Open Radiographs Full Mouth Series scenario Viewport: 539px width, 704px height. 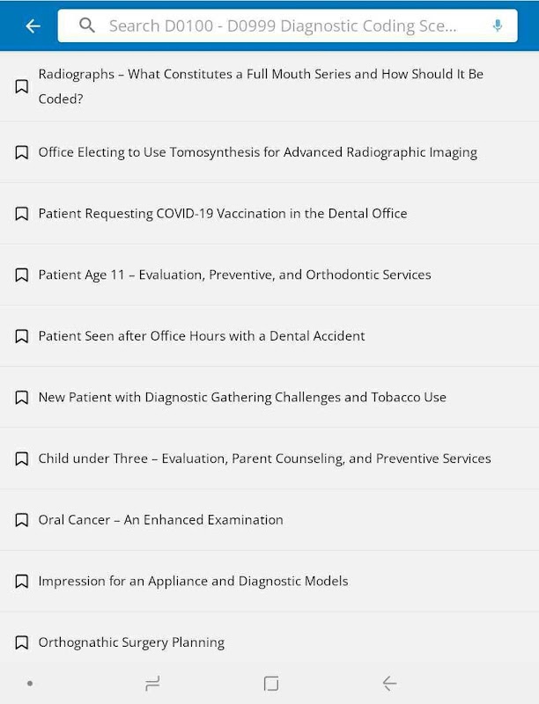(261, 86)
